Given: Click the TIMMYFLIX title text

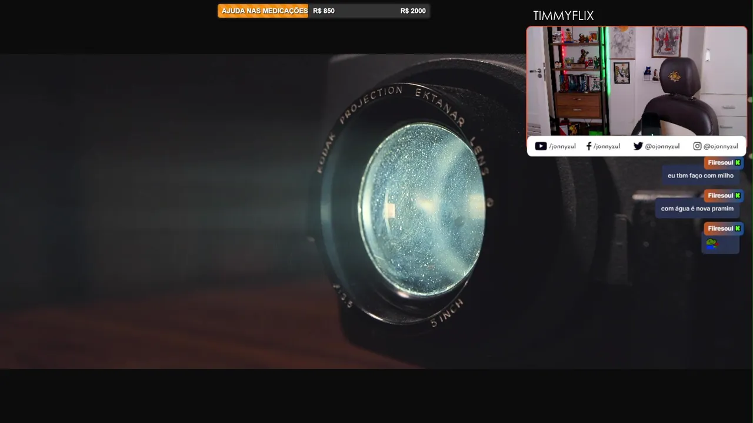Looking at the screenshot, I should point(563,16).
